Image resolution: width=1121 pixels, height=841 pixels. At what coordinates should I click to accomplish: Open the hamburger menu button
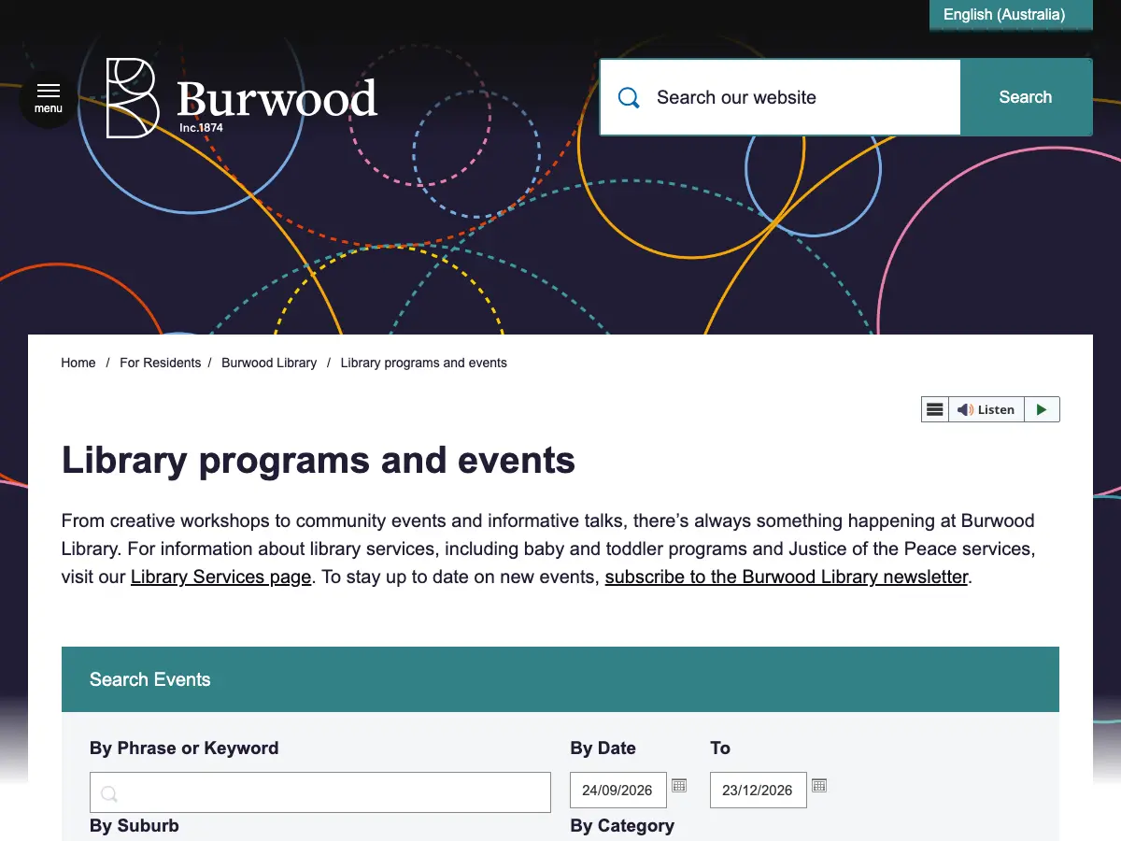pyautogui.click(x=49, y=98)
